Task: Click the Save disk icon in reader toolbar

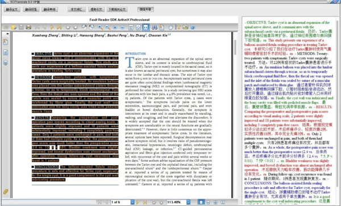Action: point(21,27)
